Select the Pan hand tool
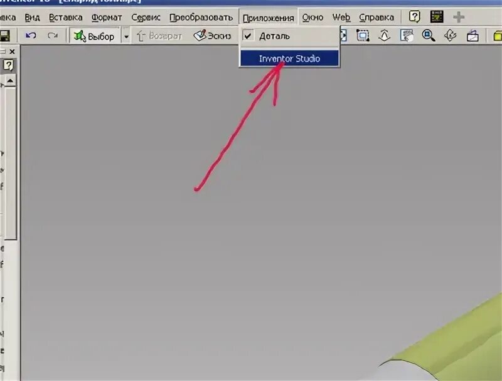This screenshot has height=381, width=502. [x=407, y=36]
